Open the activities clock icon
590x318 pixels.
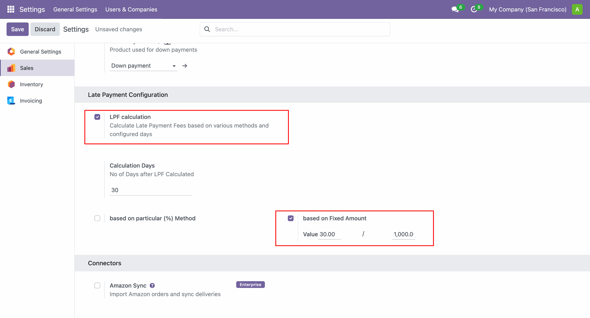click(474, 10)
